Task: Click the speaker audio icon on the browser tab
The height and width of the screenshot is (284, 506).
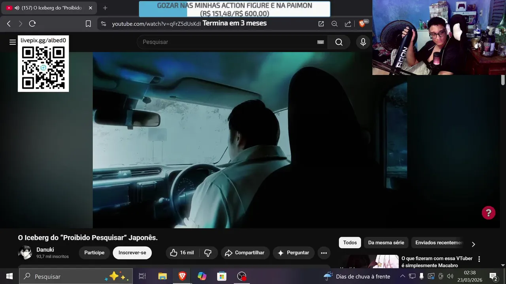Action: 17,8
